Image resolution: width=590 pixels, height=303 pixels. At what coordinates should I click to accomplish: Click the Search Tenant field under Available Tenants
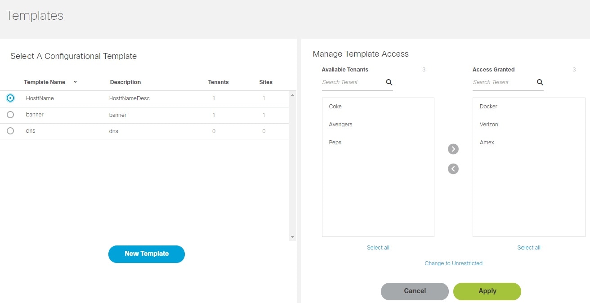click(351, 82)
